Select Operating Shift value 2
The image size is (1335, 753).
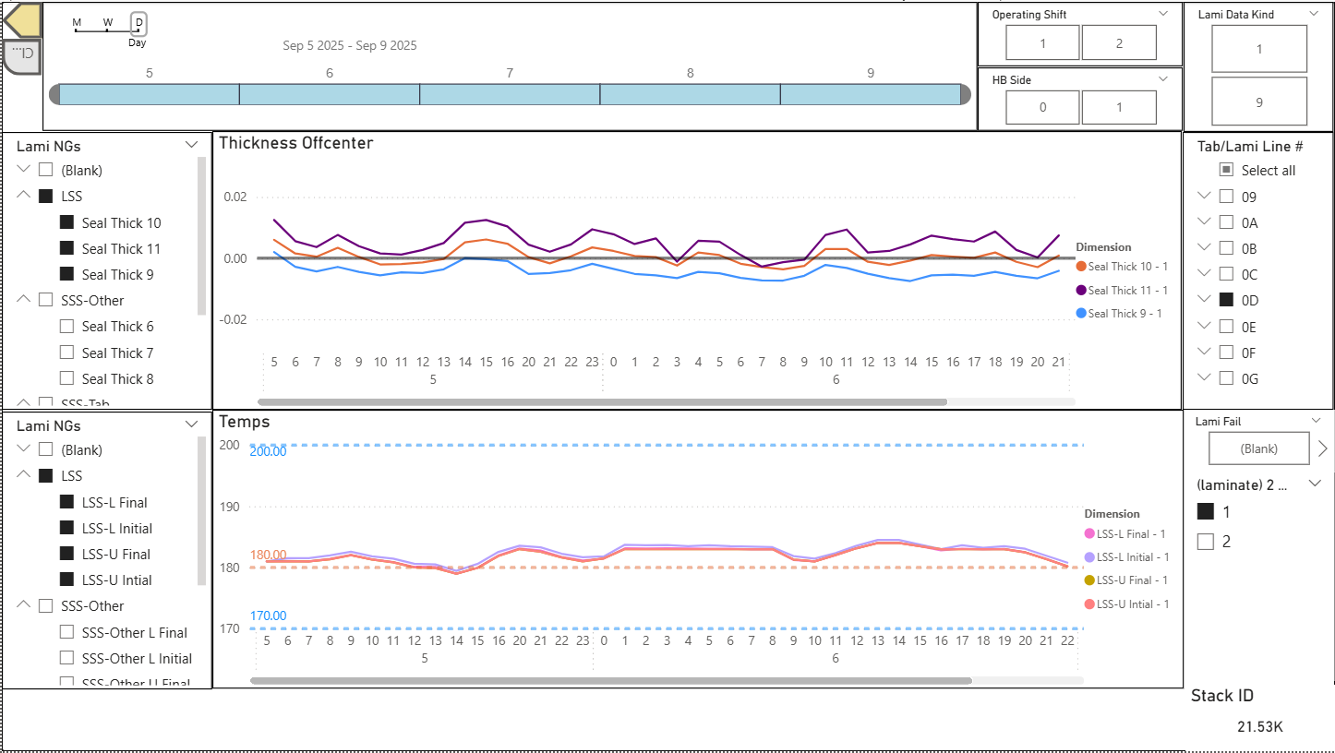point(1118,42)
